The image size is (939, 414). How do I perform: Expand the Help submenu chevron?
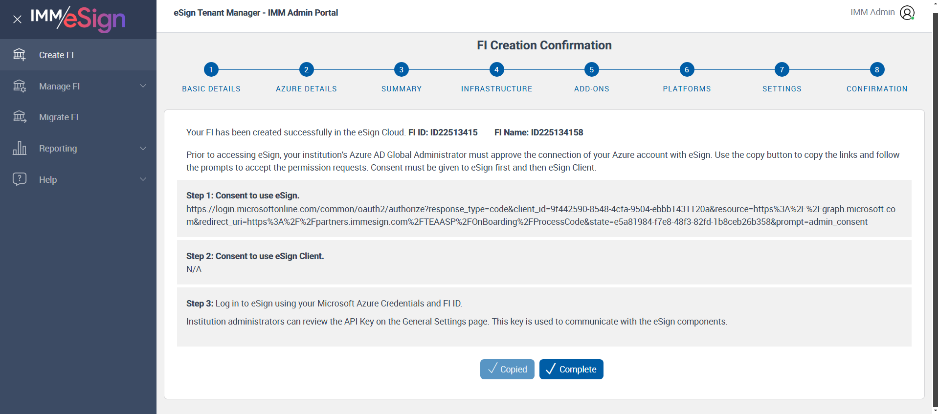tap(143, 179)
